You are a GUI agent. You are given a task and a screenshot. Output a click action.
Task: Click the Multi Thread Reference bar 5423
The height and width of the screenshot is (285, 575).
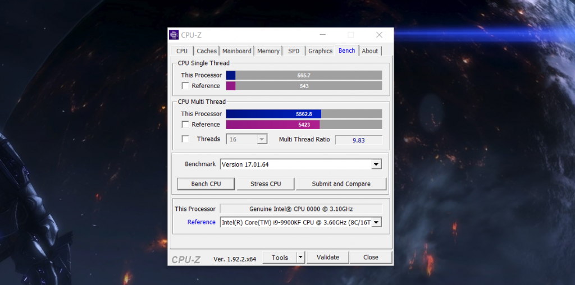pyautogui.click(x=304, y=125)
